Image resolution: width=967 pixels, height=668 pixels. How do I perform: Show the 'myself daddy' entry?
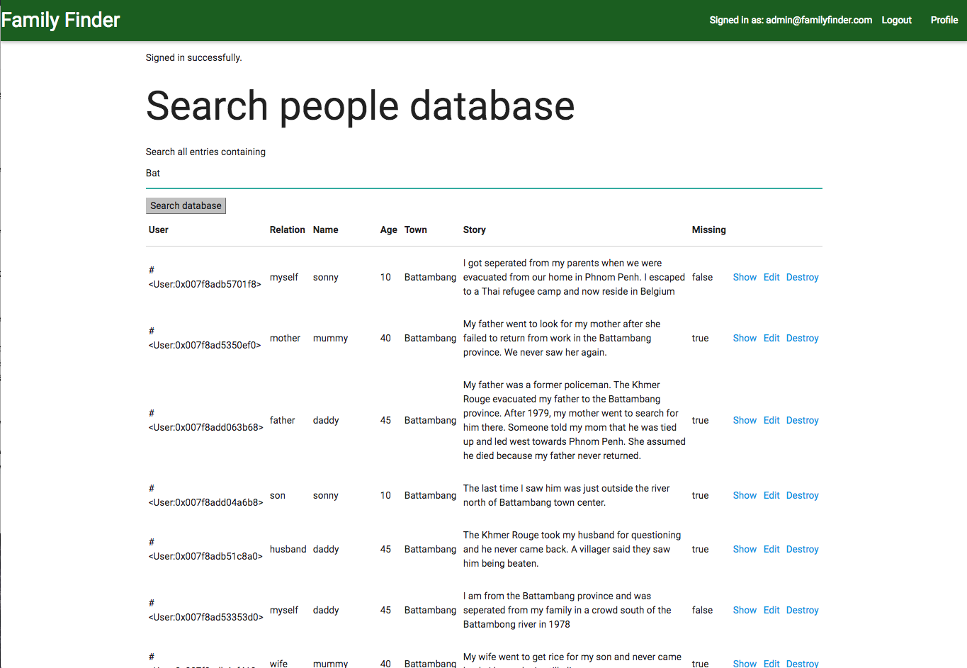pyautogui.click(x=745, y=610)
